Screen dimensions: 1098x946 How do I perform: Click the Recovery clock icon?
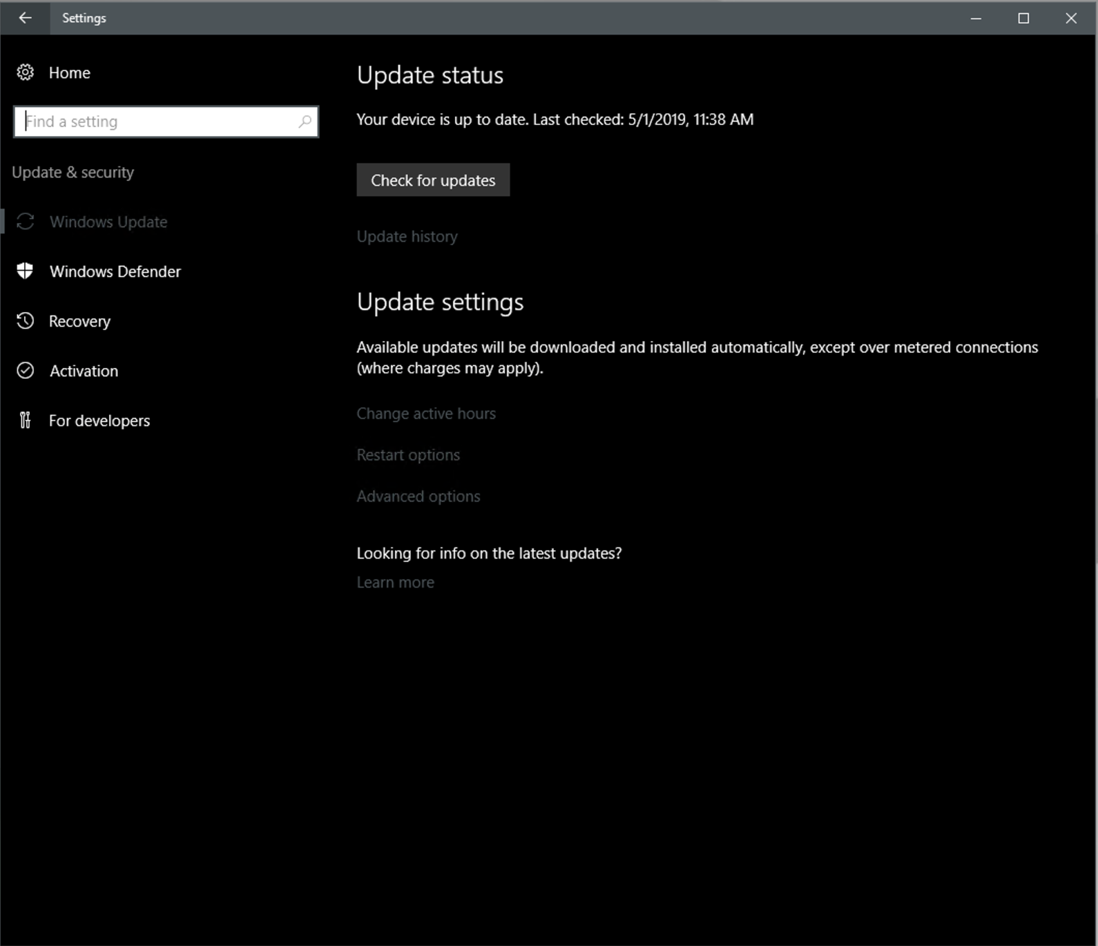pyautogui.click(x=26, y=321)
